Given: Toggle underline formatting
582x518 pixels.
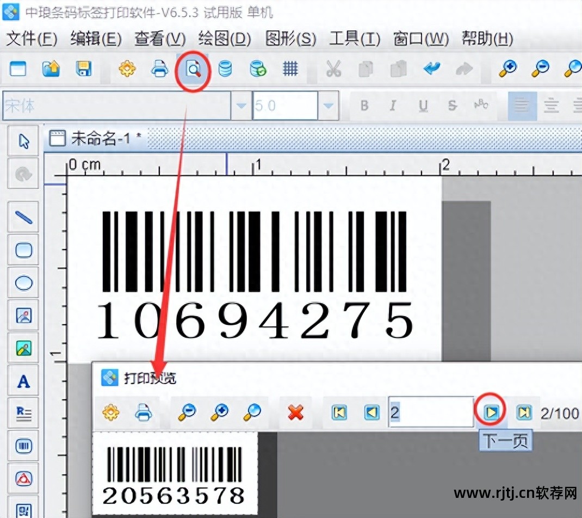Looking at the screenshot, I should tap(423, 106).
